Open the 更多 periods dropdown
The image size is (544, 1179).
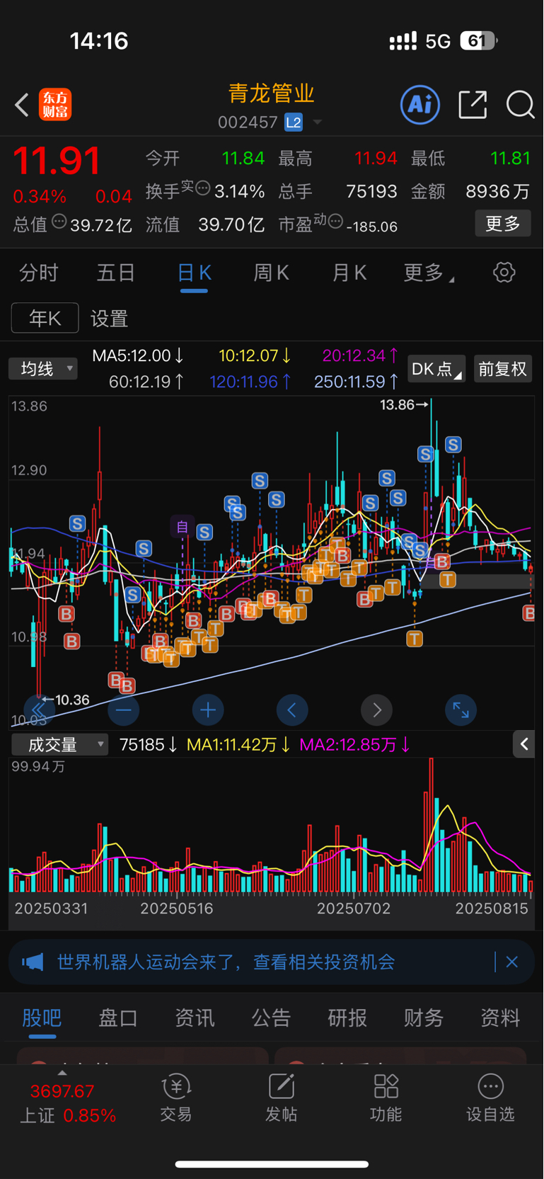428,273
